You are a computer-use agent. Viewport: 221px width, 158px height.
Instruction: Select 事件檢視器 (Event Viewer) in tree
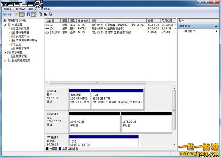pos(22,32)
